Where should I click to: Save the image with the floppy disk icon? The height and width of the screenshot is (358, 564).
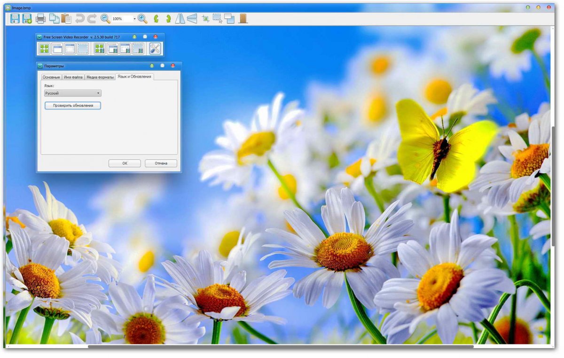[x=15, y=19]
